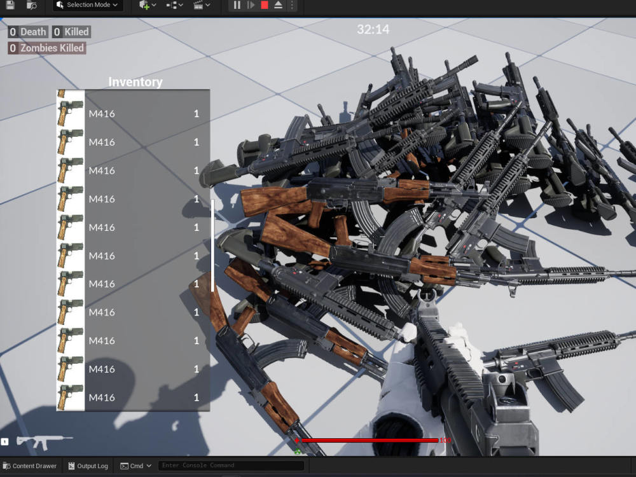Click the health value 100

(445, 440)
